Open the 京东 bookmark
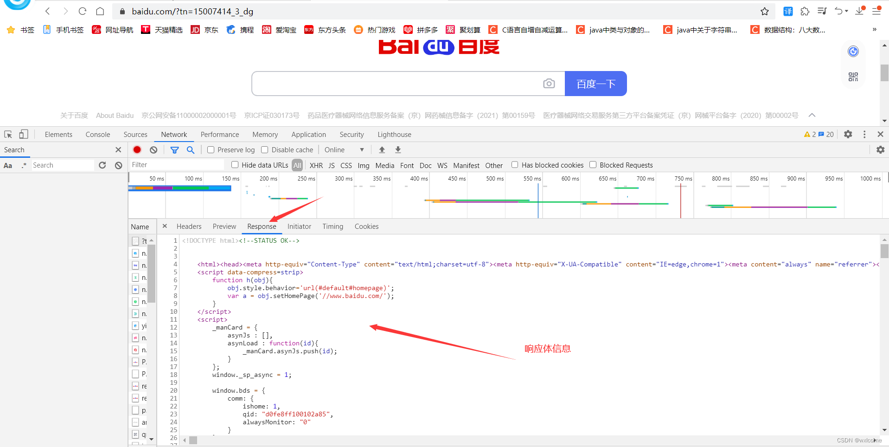889x447 pixels. [205, 30]
